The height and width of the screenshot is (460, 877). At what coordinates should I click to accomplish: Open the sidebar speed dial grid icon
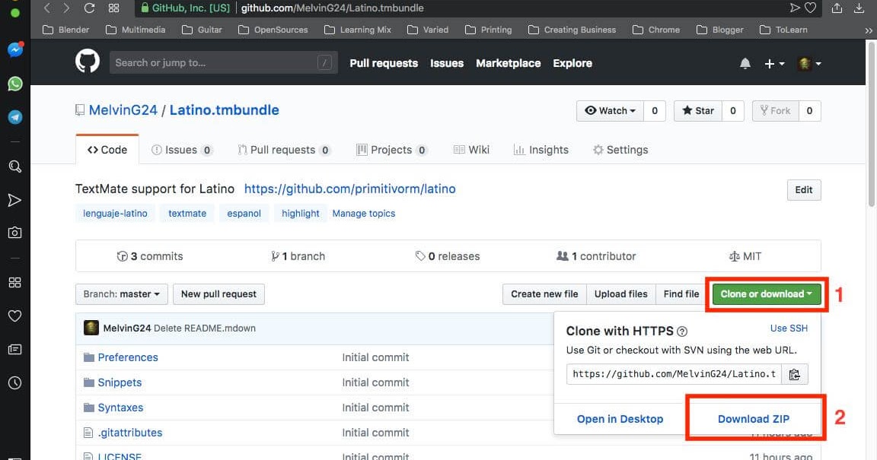click(x=15, y=283)
